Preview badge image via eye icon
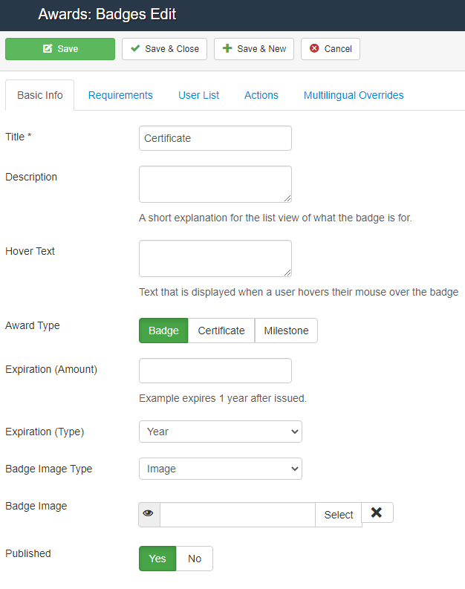Screen dimensions: 465x589 point(149,515)
